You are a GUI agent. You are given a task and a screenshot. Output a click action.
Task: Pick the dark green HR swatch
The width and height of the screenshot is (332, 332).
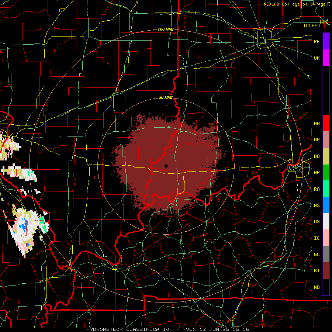click(326, 173)
